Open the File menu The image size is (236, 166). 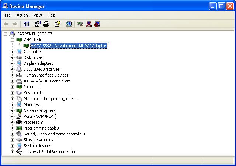coord(8,15)
